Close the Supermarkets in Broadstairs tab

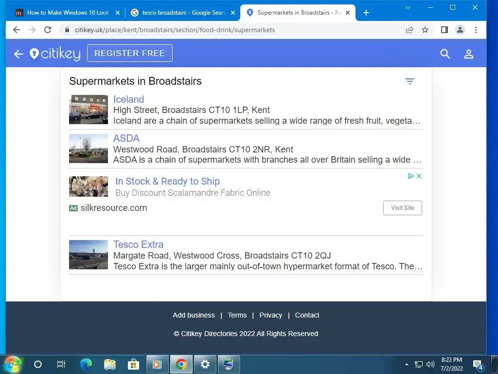[x=348, y=13]
